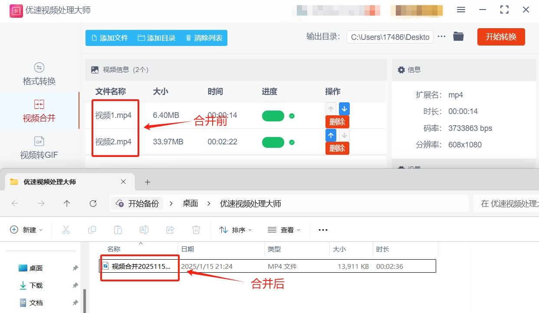Select the 视频合并 sidebar icon

[x=39, y=111]
